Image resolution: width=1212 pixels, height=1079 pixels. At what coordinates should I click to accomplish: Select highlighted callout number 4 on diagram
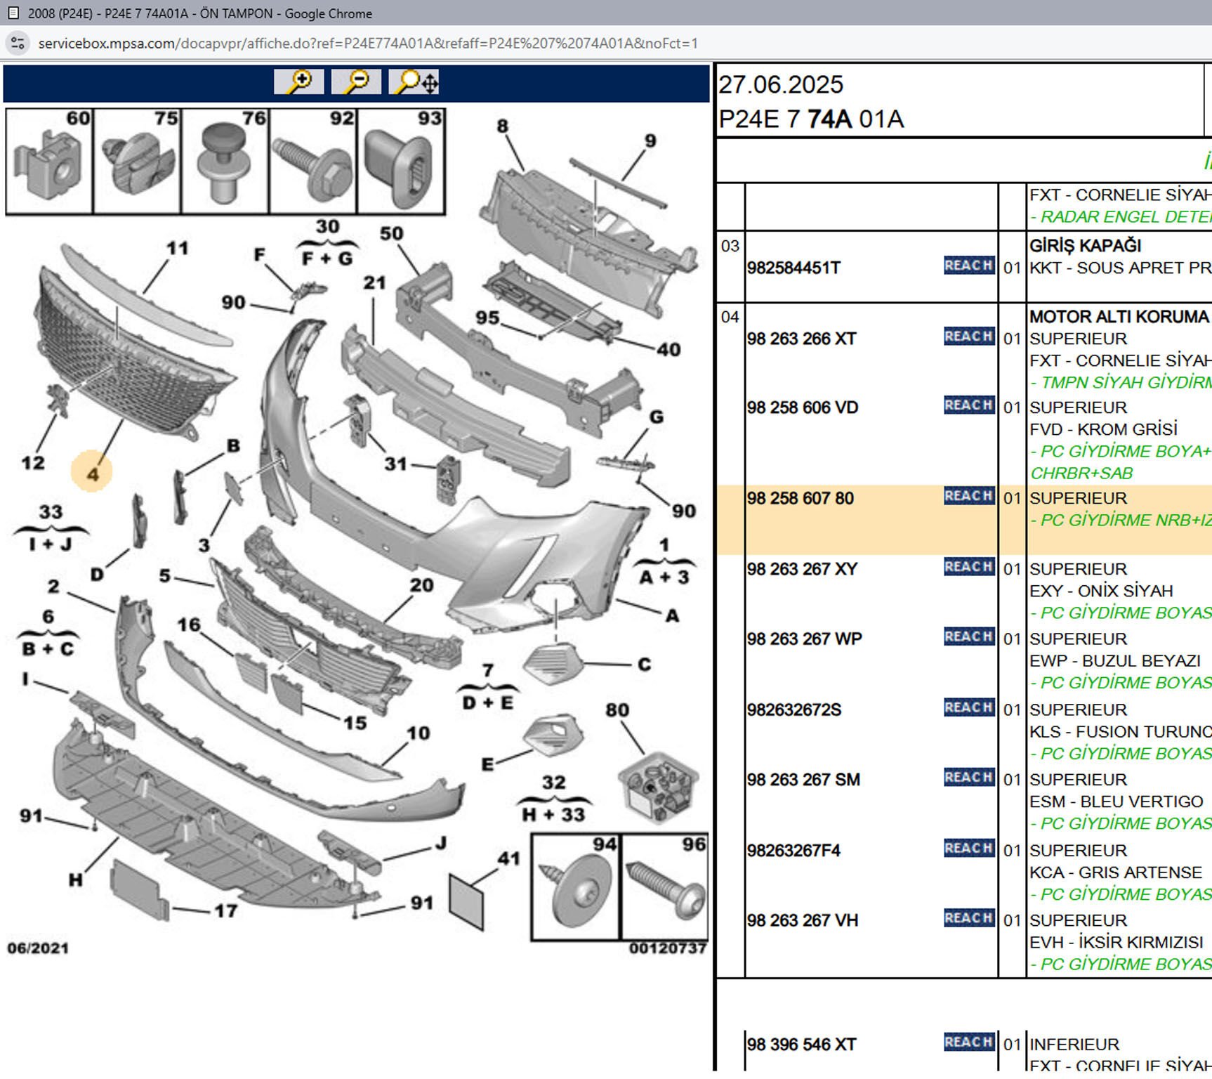pos(92,473)
